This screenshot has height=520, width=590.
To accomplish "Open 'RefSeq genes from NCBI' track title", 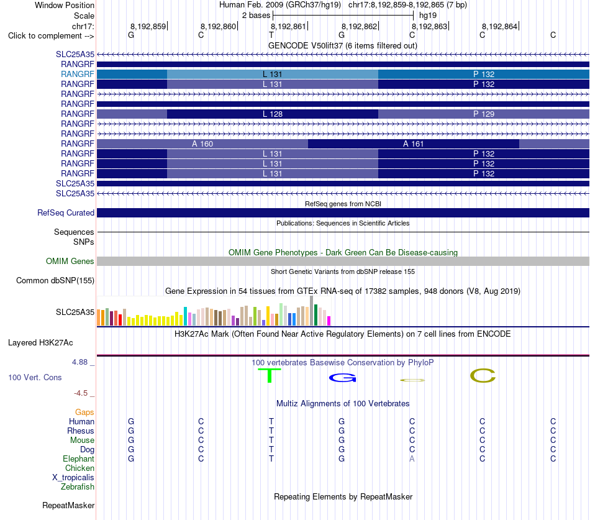I will click(343, 204).
